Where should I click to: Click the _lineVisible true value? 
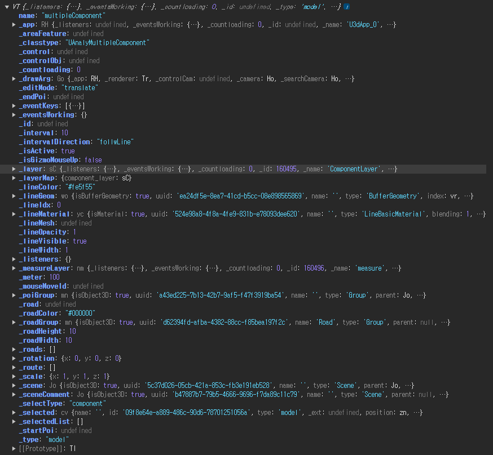point(80,241)
